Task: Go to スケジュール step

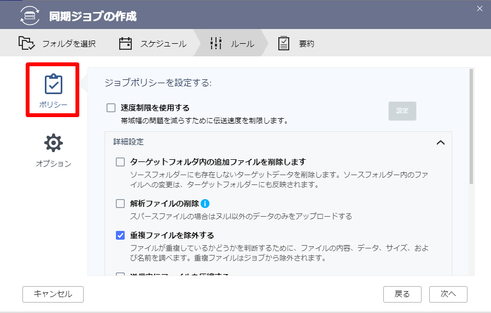Action: pyautogui.click(x=153, y=44)
